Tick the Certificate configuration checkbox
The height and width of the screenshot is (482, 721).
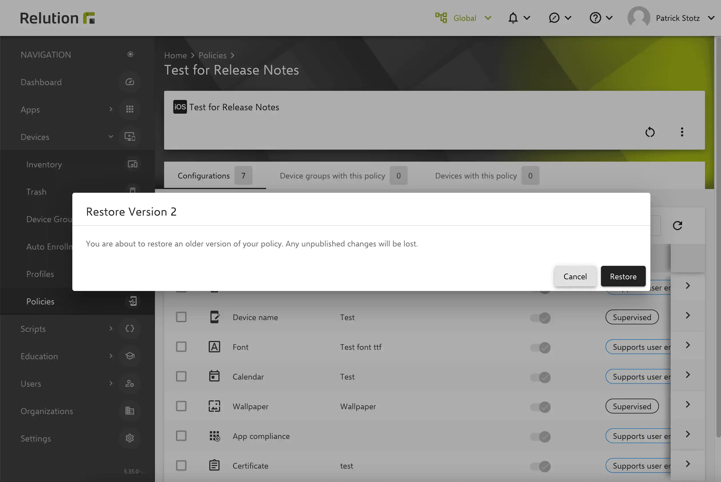pyautogui.click(x=181, y=465)
